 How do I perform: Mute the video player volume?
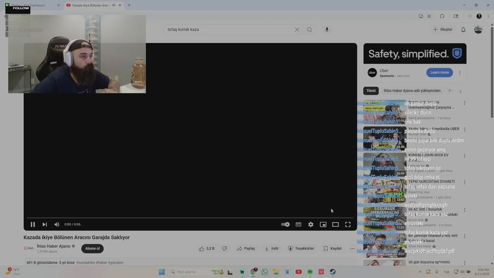coord(57,224)
